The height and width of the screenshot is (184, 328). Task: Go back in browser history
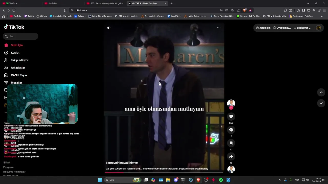coord(4,10)
